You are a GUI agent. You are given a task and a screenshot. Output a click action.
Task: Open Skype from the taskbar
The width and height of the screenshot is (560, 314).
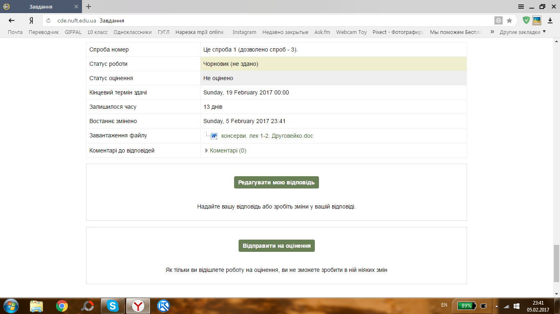click(x=113, y=305)
